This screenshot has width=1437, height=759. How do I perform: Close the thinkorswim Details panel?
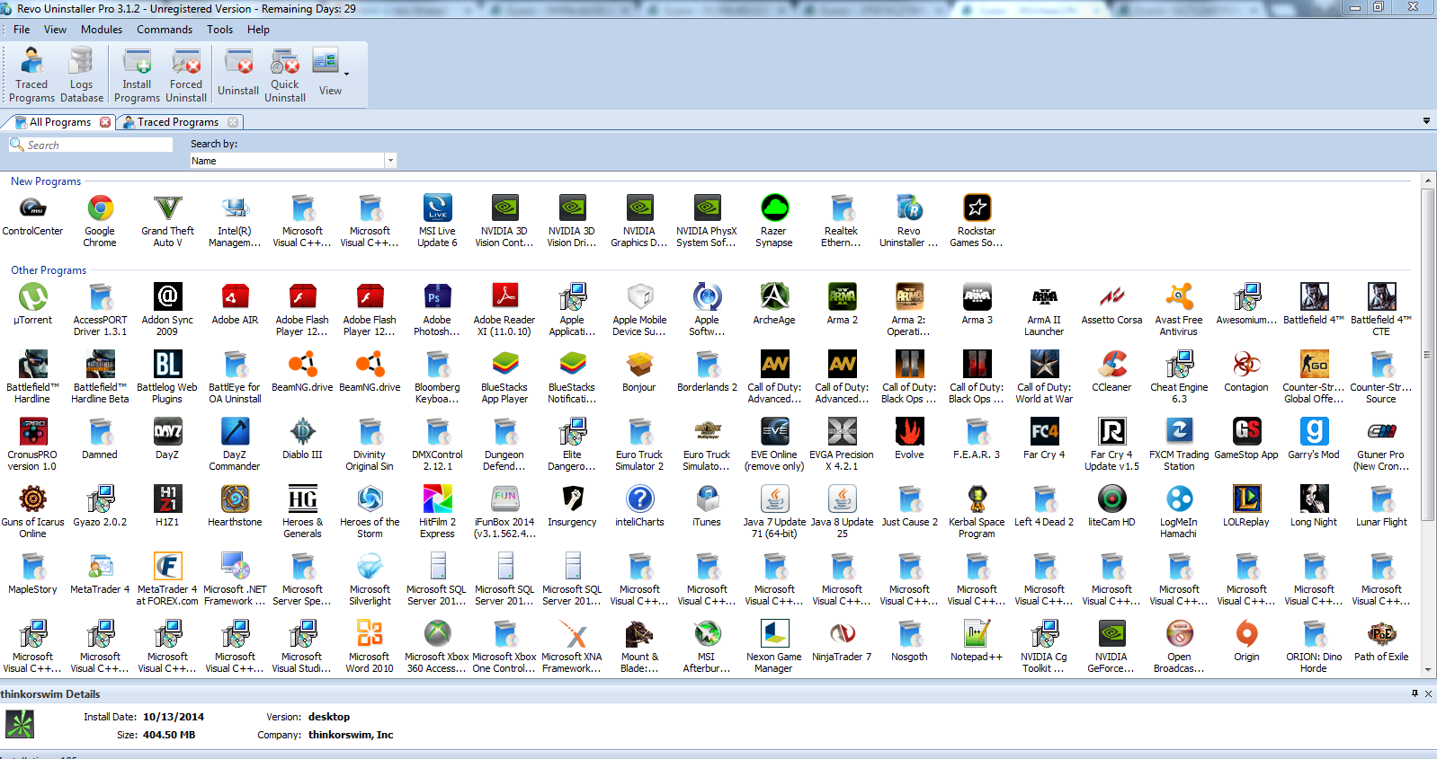(x=1429, y=693)
